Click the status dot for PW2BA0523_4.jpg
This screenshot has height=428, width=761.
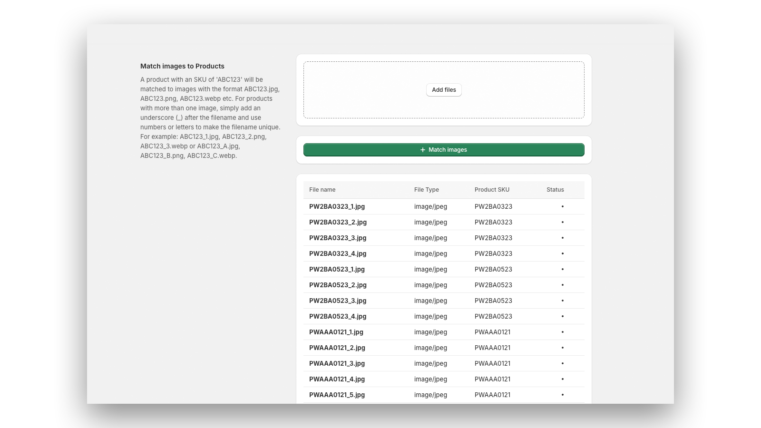point(563,316)
